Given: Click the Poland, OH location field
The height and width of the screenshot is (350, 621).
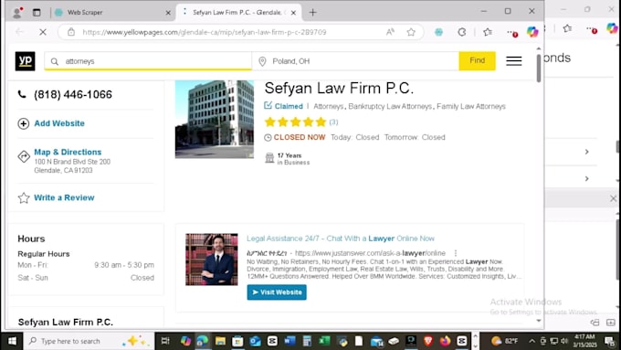Looking at the screenshot, I should [x=355, y=61].
